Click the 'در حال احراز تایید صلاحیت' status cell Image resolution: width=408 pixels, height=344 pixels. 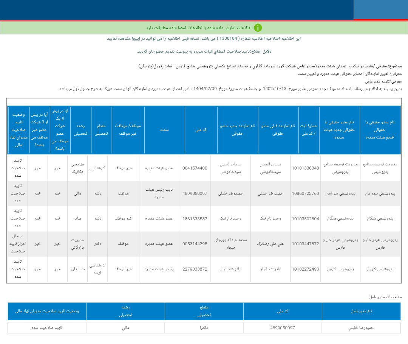tap(18, 244)
